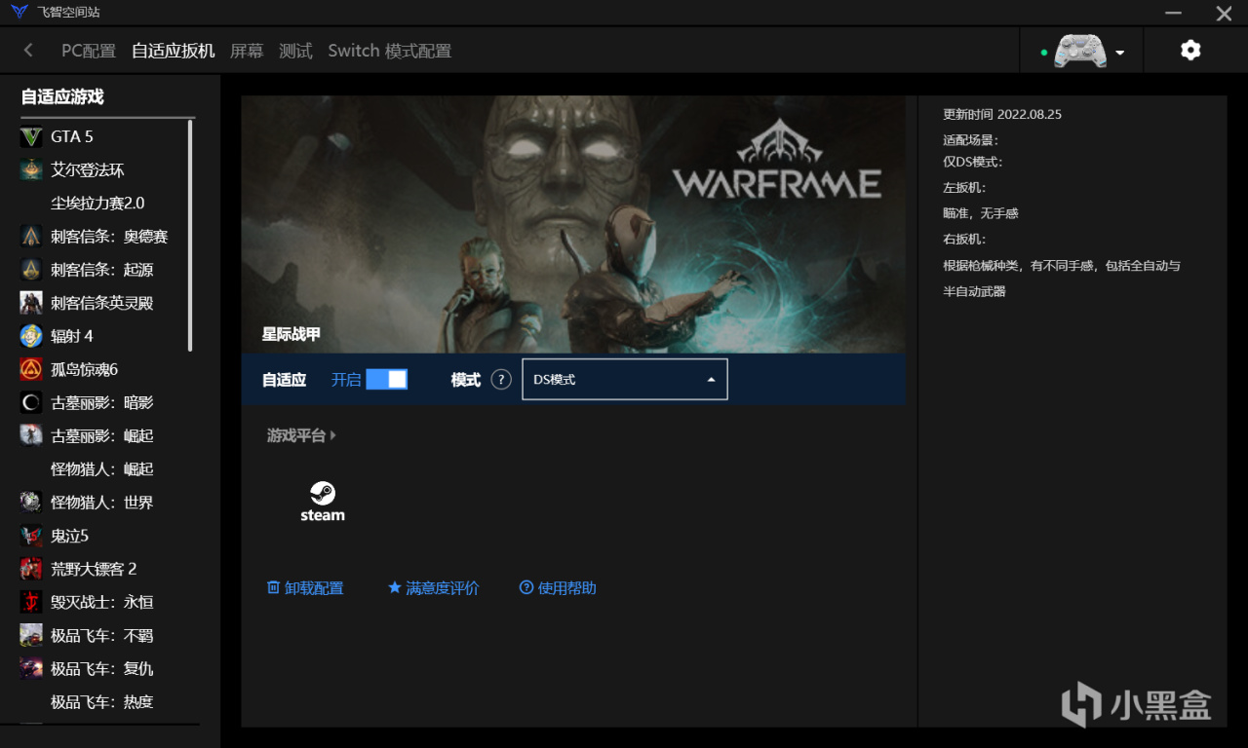The width and height of the screenshot is (1248, 748).
Task: Select 毁灭战士：永恒 in the list
Action: coord(104,602)
